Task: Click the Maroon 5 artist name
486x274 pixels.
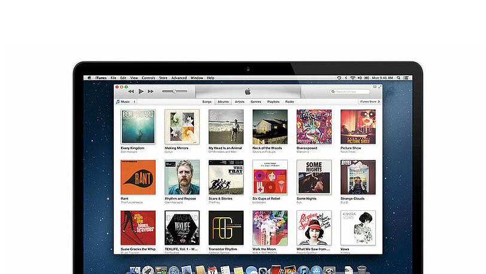Action: coord(303,152)
